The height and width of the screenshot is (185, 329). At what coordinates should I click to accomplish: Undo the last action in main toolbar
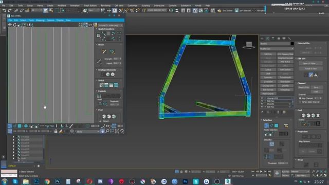[x=4, y=10]
